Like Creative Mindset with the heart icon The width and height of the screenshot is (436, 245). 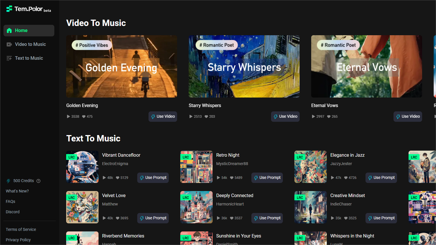pos(346,218)
